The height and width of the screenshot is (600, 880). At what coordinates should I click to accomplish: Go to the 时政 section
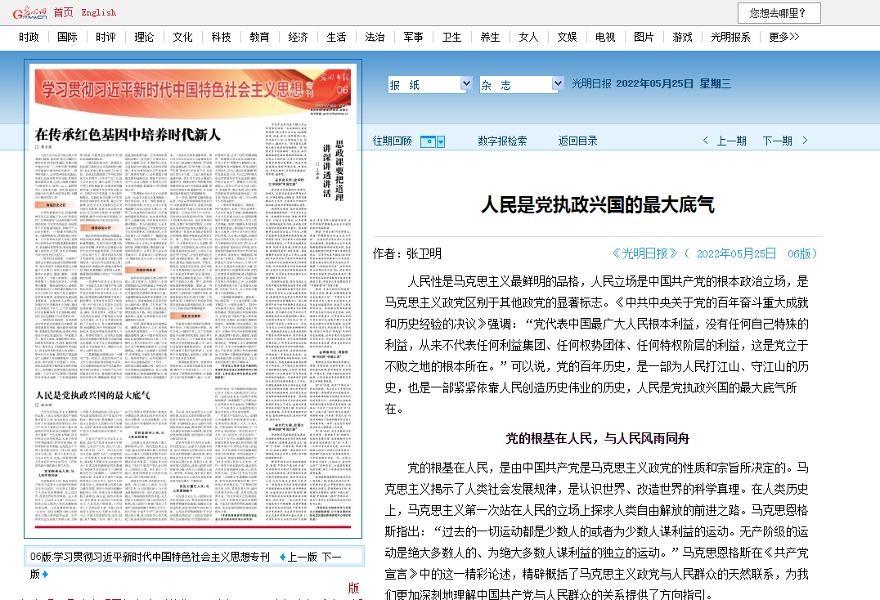[x=29, y=37]
